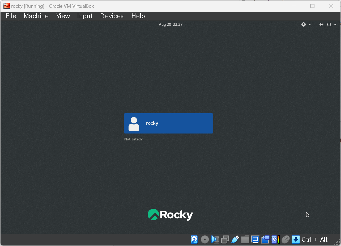Click the recording status icon
The image size is (341, 246).
[265, 239]
